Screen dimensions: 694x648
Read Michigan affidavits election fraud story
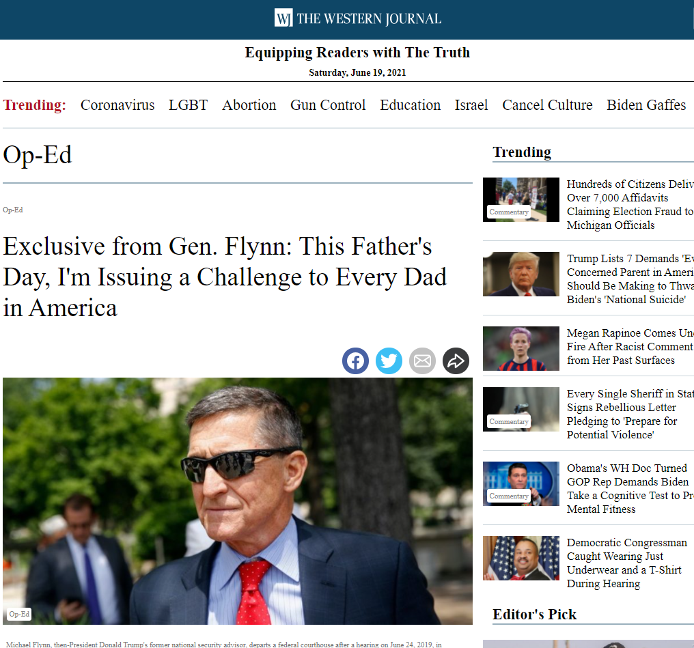630,204
